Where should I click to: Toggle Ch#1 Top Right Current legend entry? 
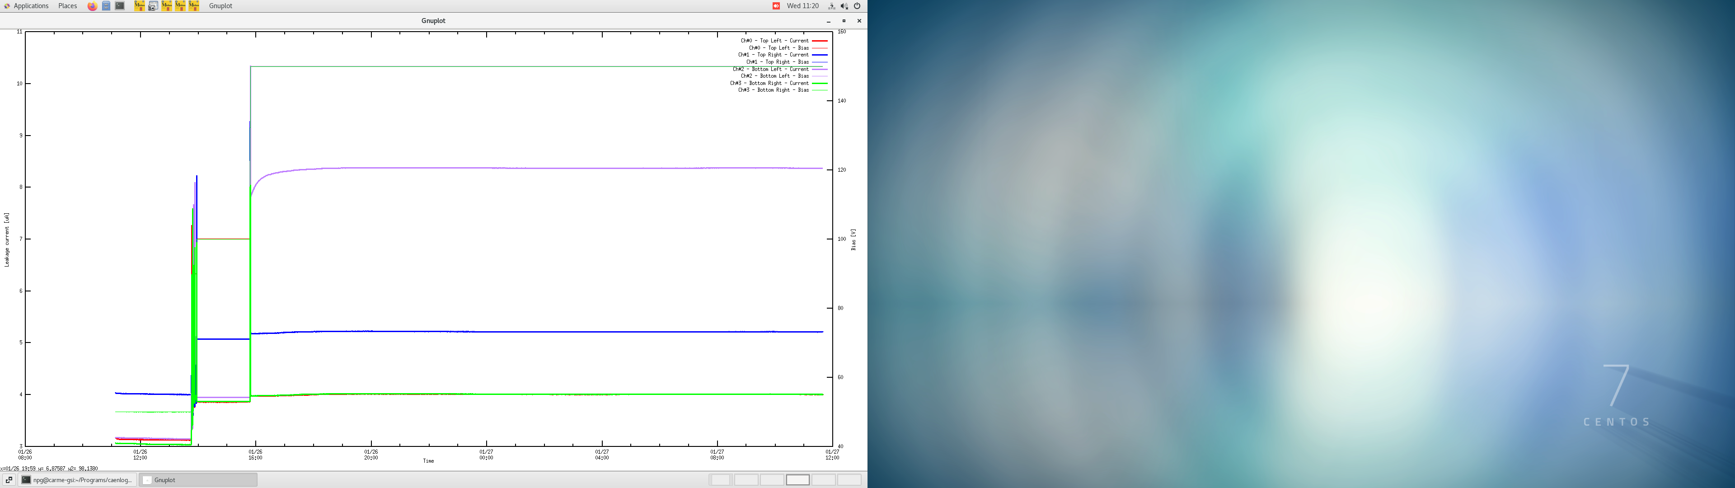coord(773,55)
